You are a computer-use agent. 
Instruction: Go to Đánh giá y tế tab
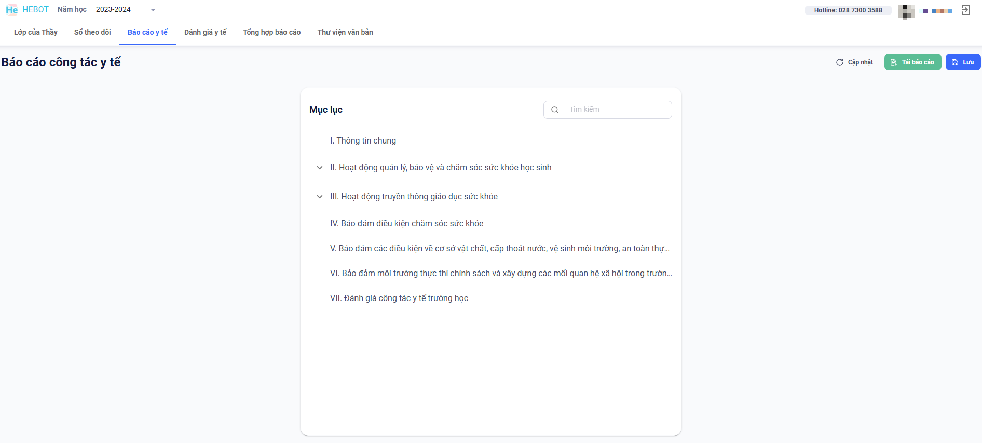[x=205, y=32]
